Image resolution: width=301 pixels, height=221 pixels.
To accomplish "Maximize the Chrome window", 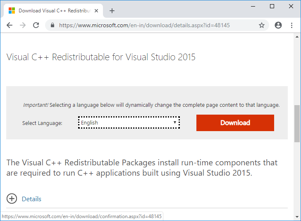I will pos(272,6).
